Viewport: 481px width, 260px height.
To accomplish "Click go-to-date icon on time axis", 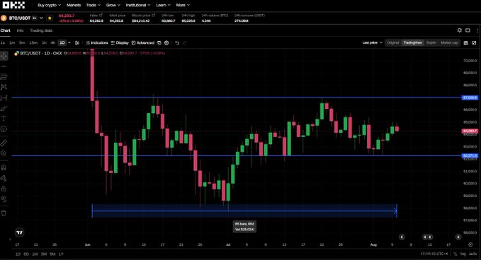I will [x=470, y=244].
